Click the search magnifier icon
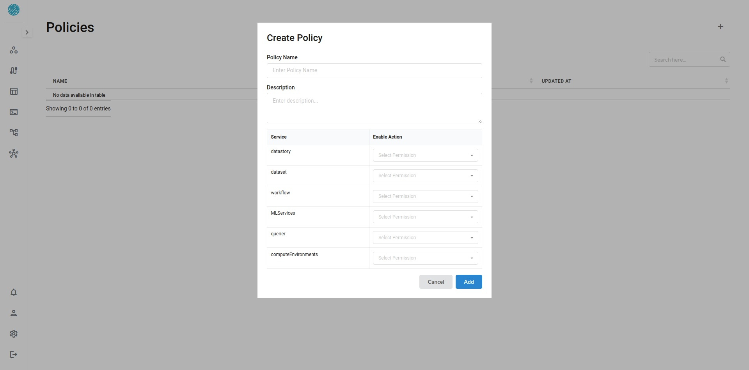749x370 pixels. pos(723,59)
